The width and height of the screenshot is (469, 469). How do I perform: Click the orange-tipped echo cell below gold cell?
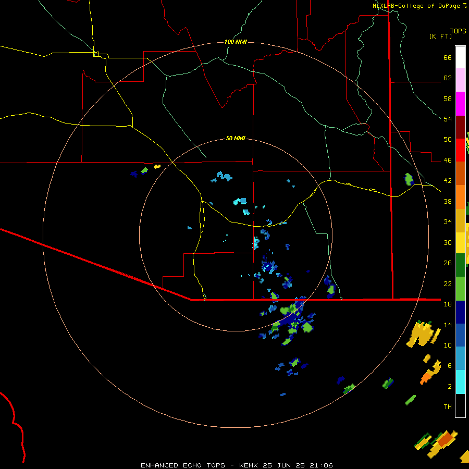point(430,373)
